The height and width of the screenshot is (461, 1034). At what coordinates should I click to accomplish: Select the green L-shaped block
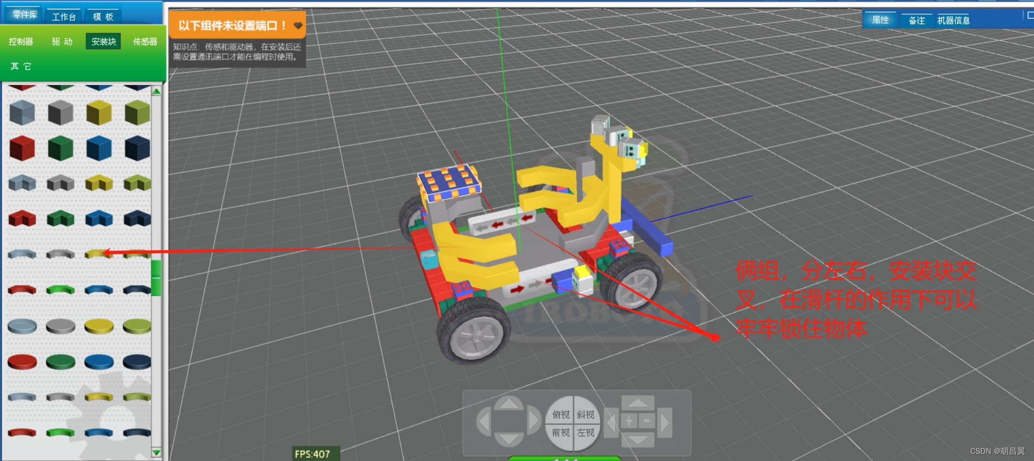pos(60,218)
